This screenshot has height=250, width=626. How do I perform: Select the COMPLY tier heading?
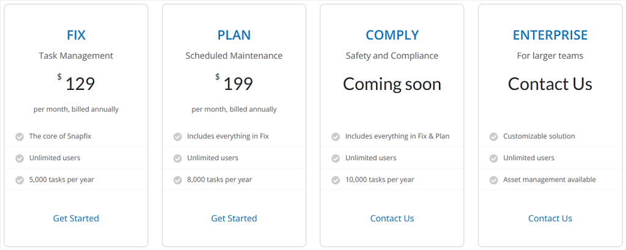pos(392,35)
